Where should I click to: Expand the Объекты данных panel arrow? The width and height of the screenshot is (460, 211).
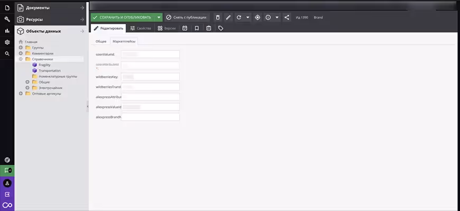tap(82, 31)
